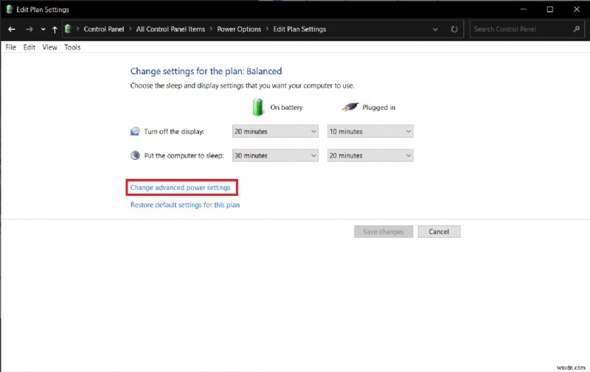This screenshot has height=372, width=590.
Task: Click the Put the computer to sleep moon icon
Action: coord(135,155)
